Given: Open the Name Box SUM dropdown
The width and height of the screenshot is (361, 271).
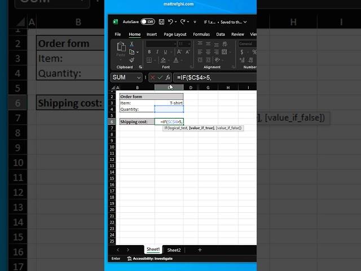Looking at the screenshot, I should [x=139, y=78].
